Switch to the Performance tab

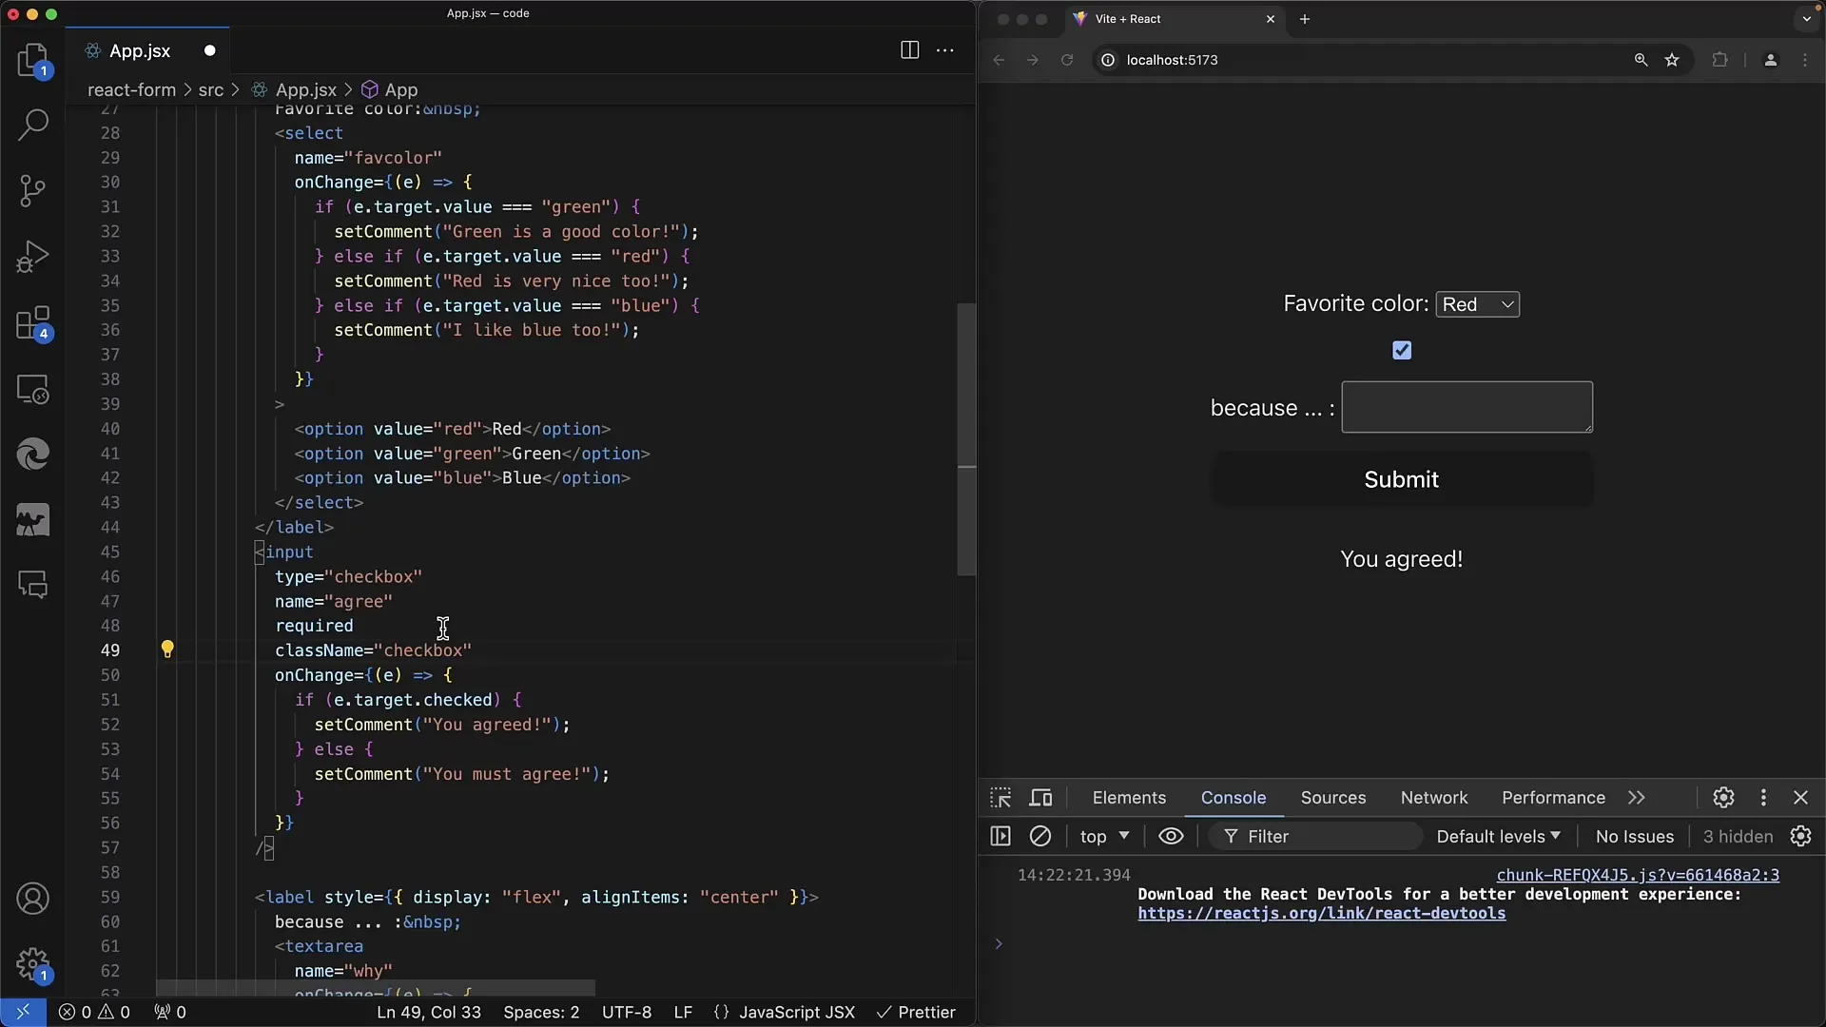[1553, 798]
